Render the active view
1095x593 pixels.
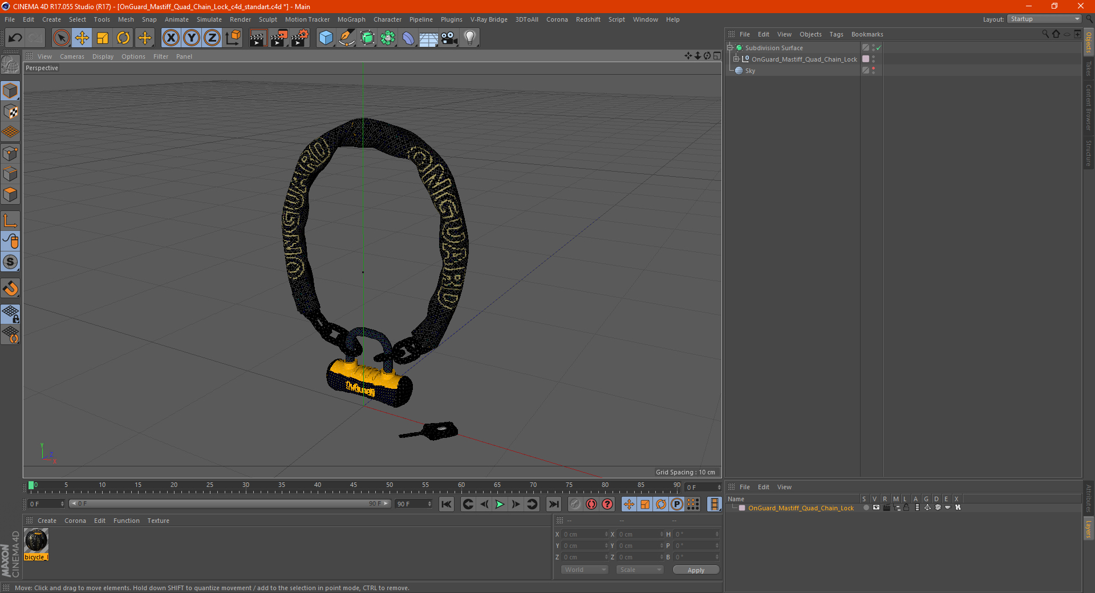[258, 38]
